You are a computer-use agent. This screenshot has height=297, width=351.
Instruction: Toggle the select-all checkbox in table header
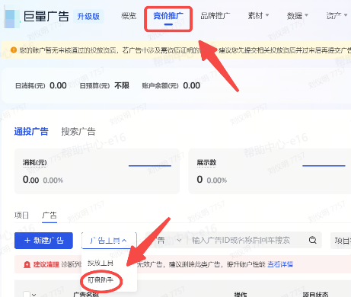tap(27, 295)
